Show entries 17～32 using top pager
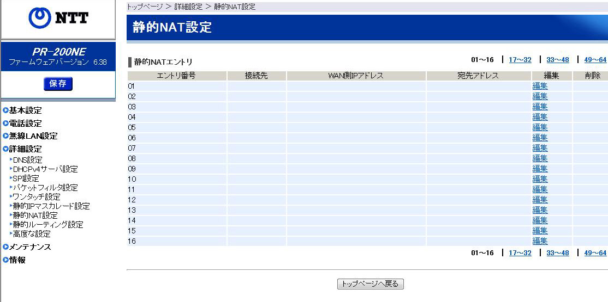 520,60
